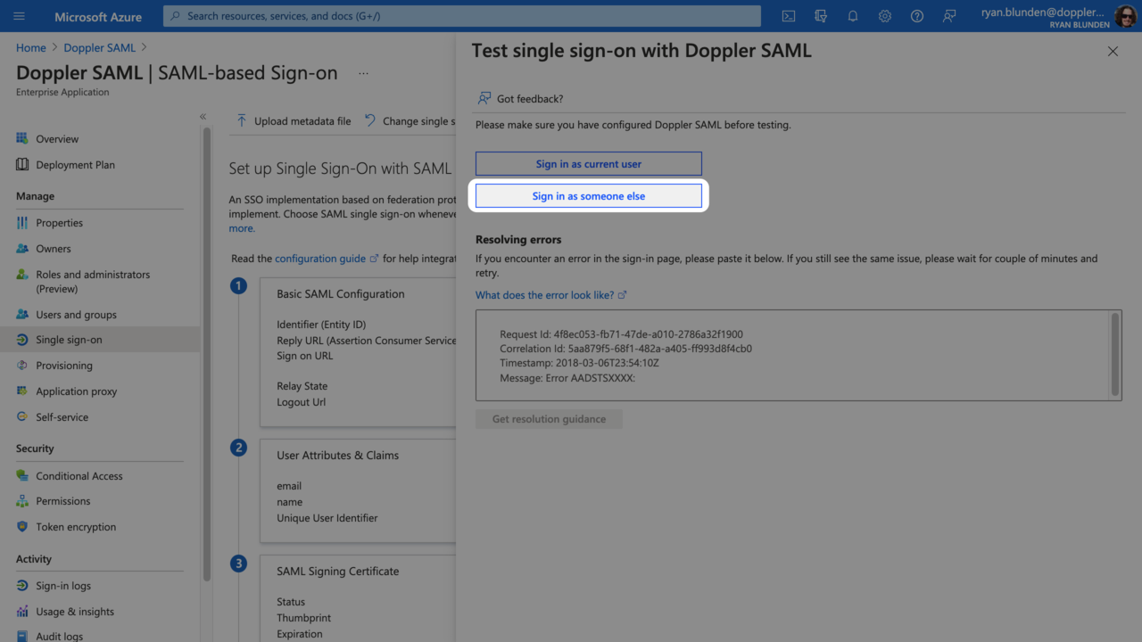Open Permissions in the sidebar
Image resolution: width=1142 pixels, height=642 pixels.
63,501
